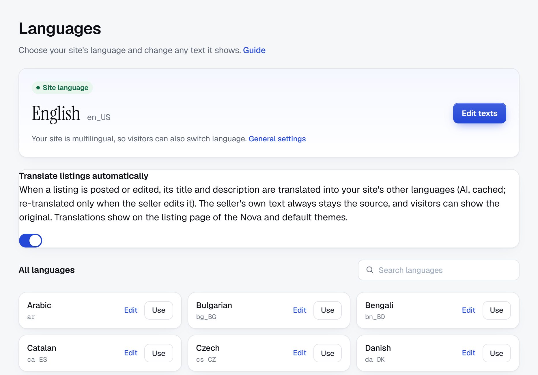Click the cs_CZ locale code
538x375 pixels.
pyautogui.click(x=206, y=359)
